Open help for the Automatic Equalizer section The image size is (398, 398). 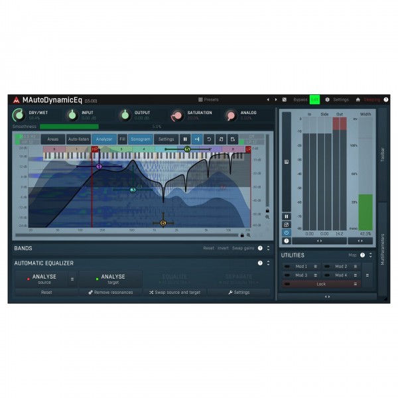click(260, 263)
